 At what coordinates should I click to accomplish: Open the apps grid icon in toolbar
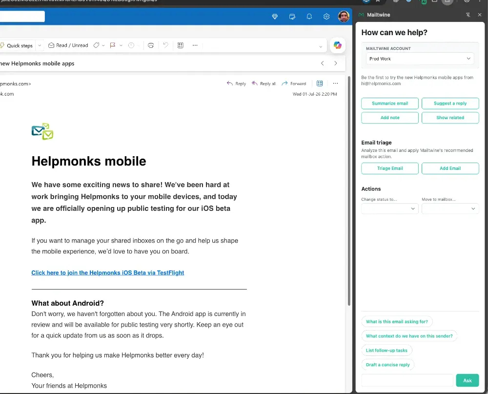pos(180,45)
